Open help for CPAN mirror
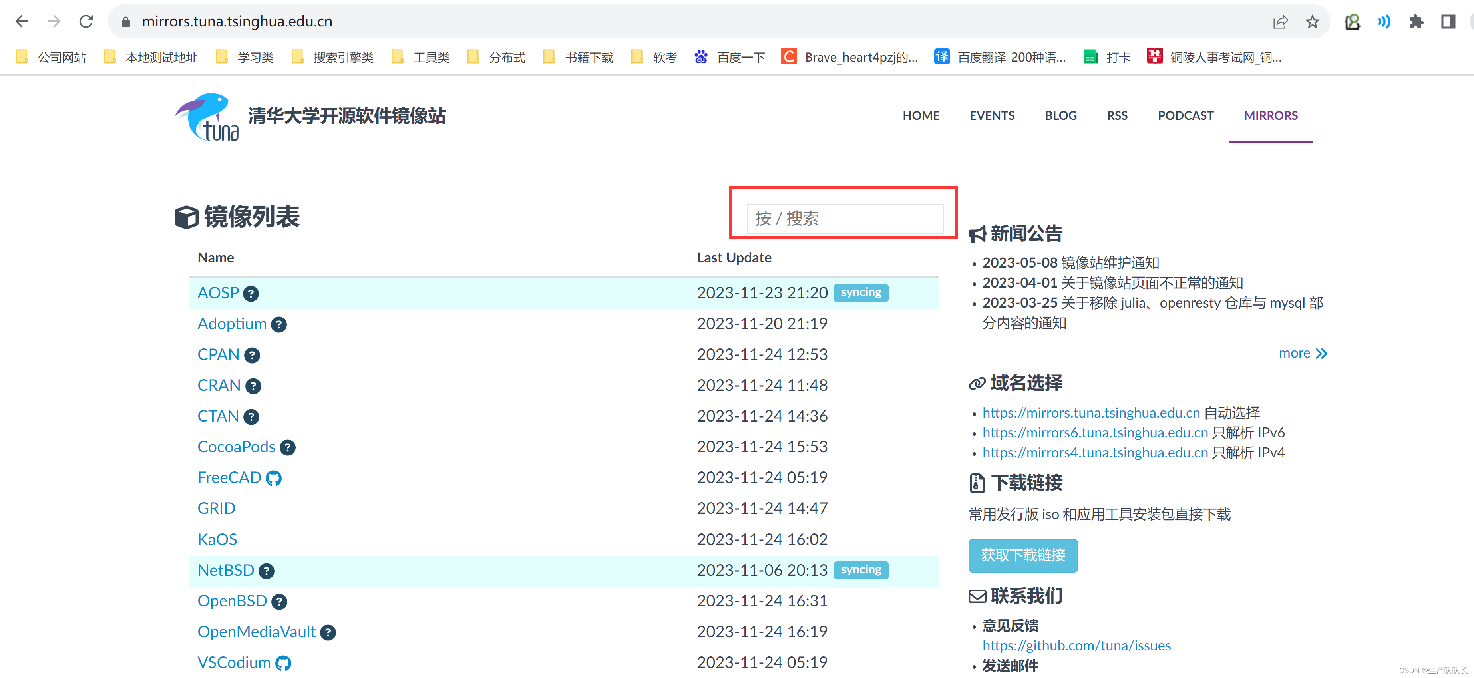Image resolution: width=1474 pixels, height=678 pixels. point(252,355)
